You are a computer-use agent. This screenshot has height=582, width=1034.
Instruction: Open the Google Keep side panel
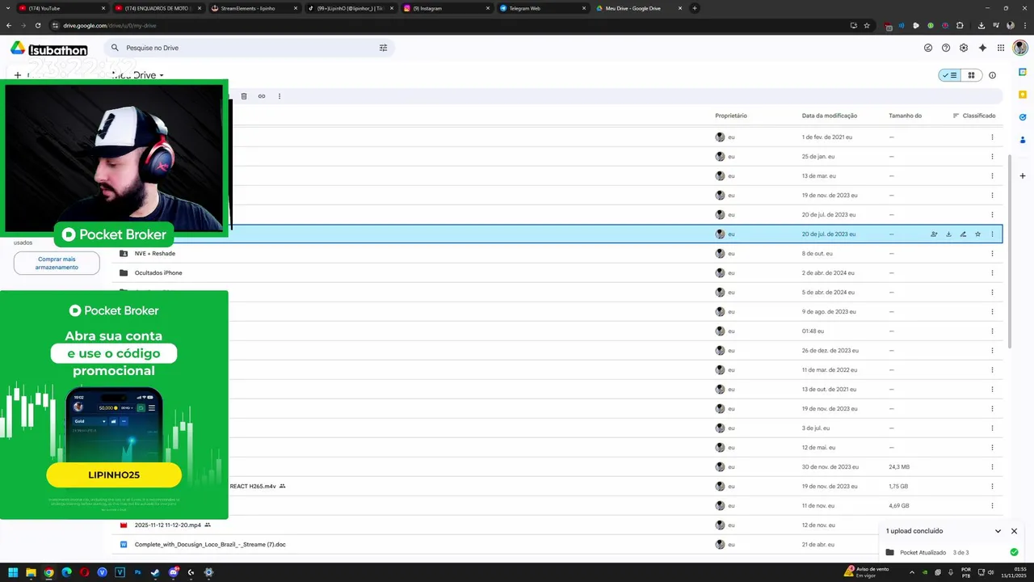[x=1023, y=95]
